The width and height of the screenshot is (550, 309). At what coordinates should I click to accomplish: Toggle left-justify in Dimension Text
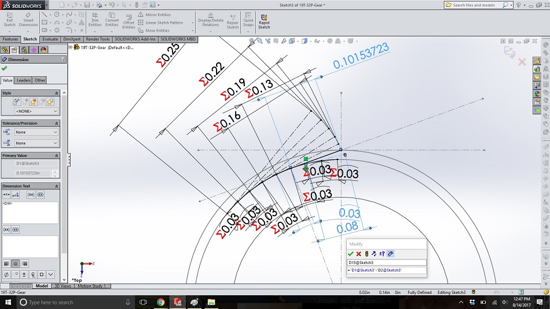click(6, 263)
